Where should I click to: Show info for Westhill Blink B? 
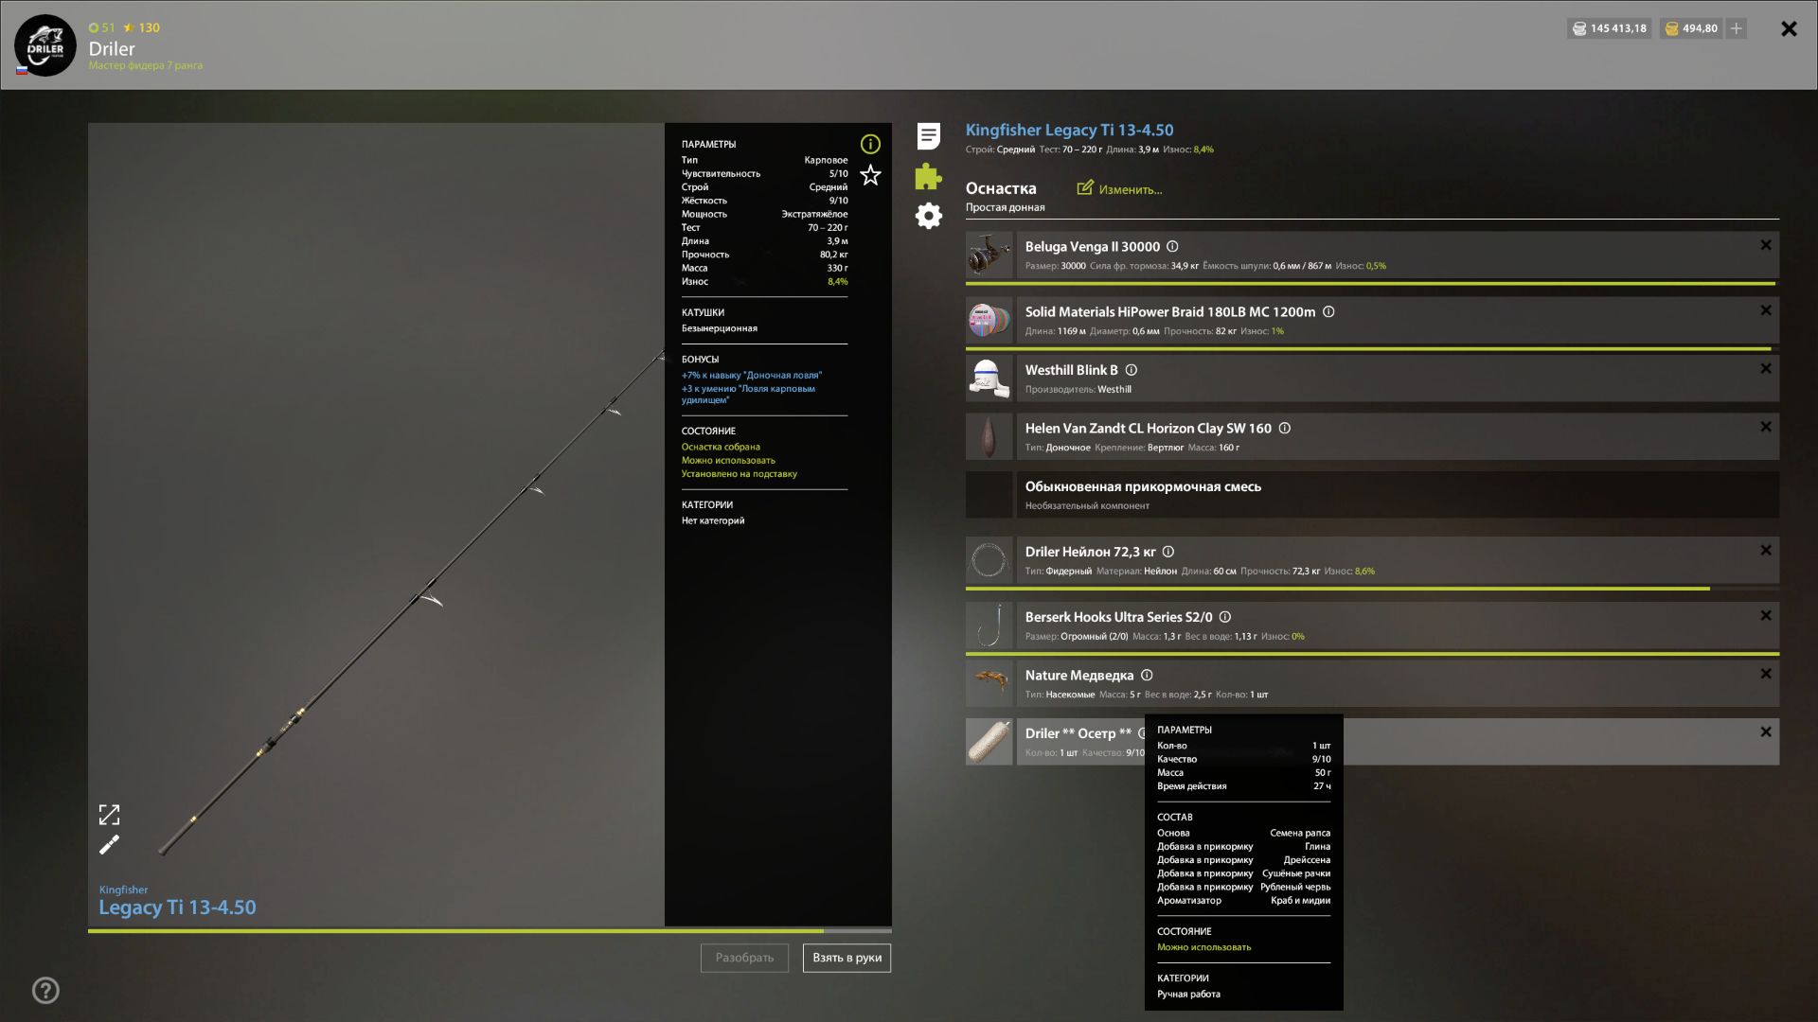[1132, 371]
